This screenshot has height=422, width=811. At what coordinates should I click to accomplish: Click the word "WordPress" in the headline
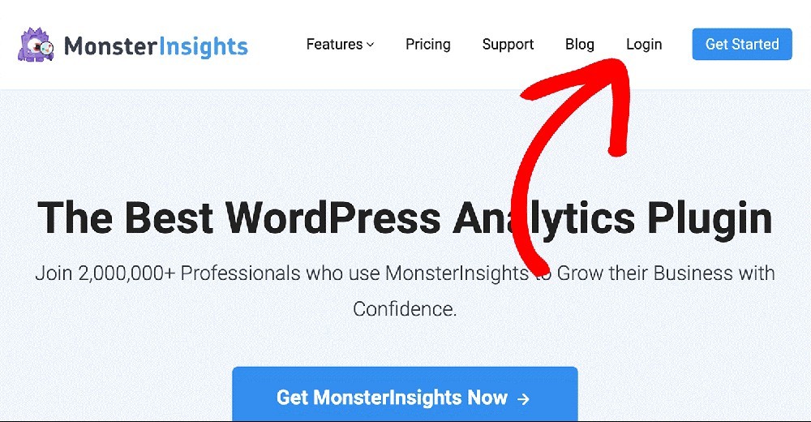click(333, 217)
